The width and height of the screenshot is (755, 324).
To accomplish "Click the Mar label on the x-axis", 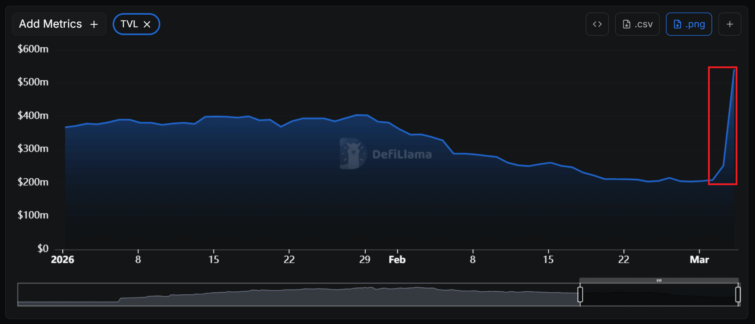I will tap(699, 259).
